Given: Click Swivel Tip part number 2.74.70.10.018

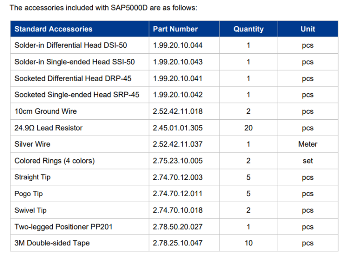Looking at the screenshot, I should click(x=178, y=210).
